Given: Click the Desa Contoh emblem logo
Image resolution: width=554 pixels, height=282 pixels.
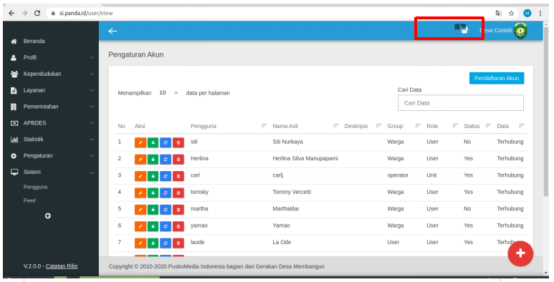Looking at the screenshot, I should point(520,31).
